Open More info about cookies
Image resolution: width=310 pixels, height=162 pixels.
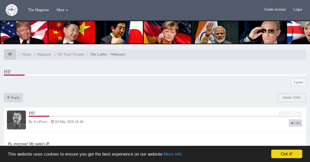pyautogui.click(x=173, y=154)
